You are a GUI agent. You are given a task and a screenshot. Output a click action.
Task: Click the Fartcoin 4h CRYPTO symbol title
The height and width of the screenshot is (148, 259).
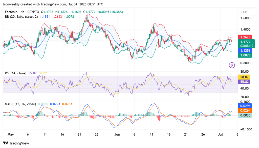(22, 12)
